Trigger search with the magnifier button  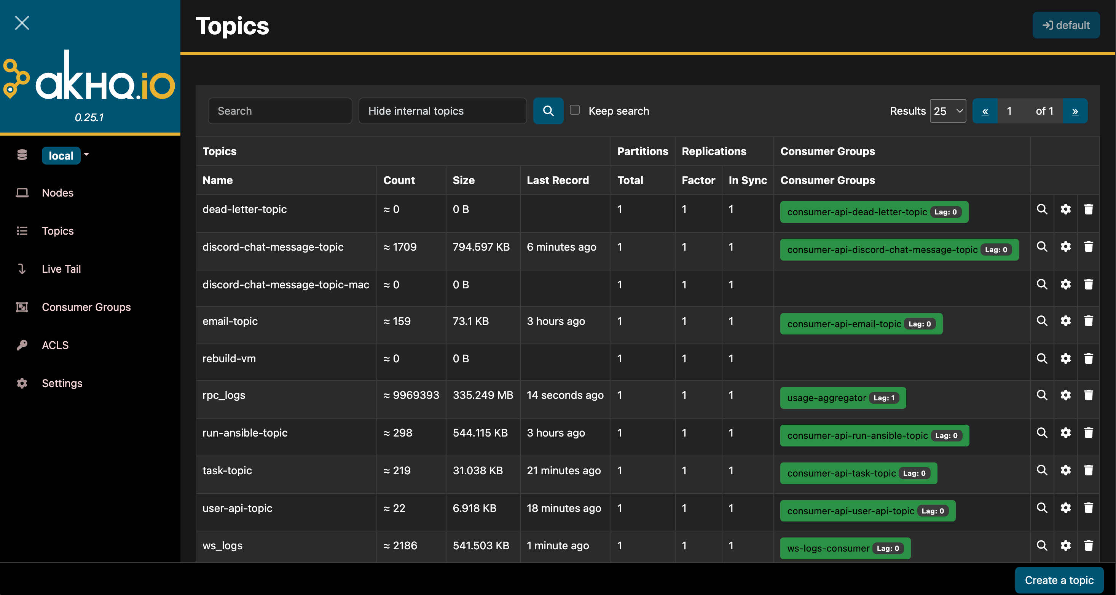click(548, 110)
